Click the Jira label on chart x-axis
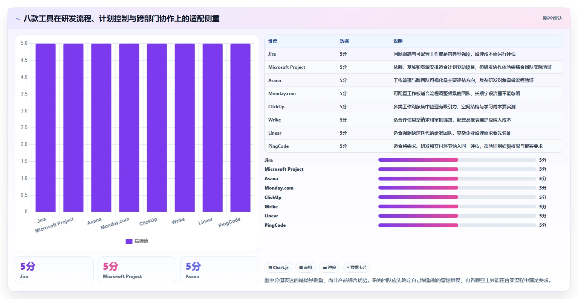 (x=41, y=220)
